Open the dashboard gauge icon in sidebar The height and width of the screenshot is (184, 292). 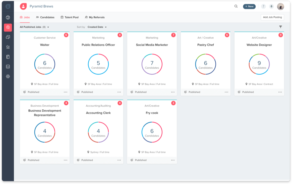click(8, 18)
